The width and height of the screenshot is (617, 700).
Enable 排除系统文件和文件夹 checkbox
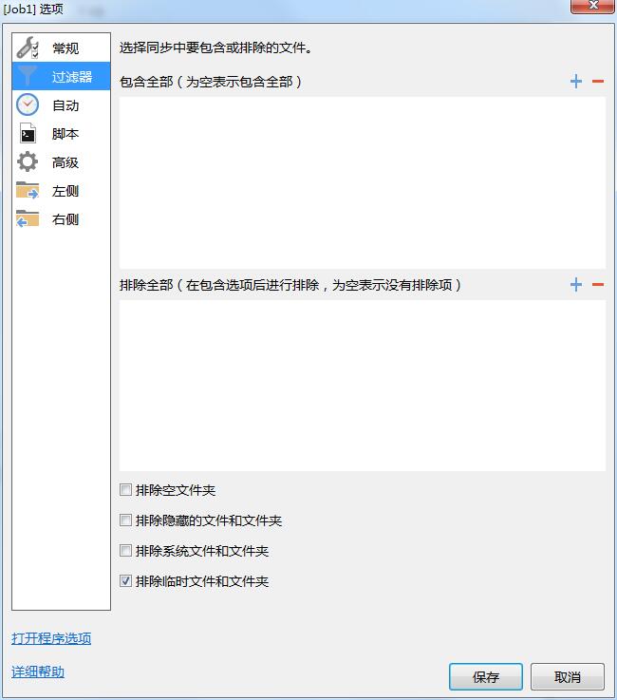[x=126, y=551]
